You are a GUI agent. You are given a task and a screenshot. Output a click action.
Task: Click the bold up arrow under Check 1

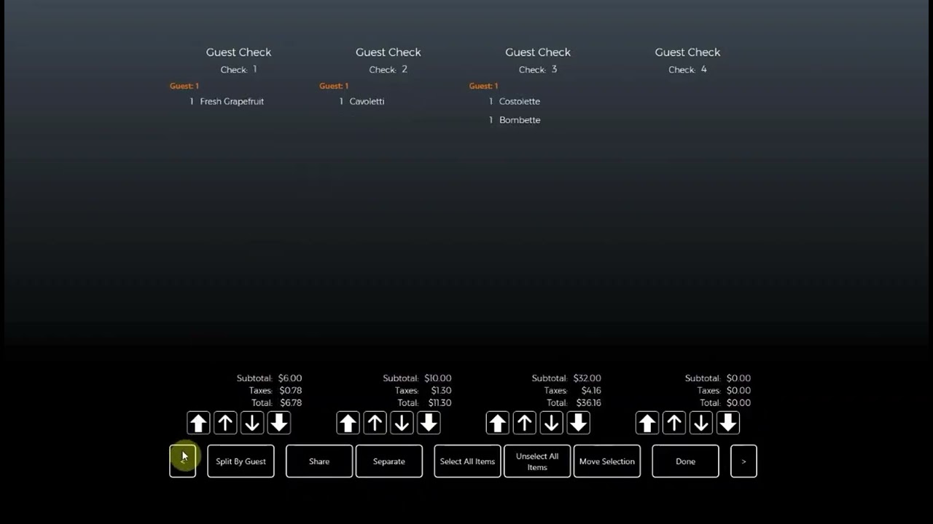[x=198, y=423]
